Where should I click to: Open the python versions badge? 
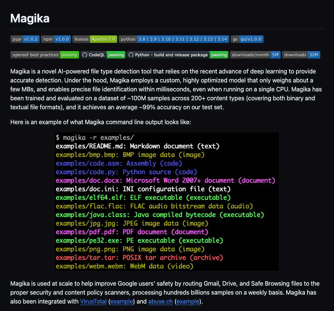[x=174, y=39]
